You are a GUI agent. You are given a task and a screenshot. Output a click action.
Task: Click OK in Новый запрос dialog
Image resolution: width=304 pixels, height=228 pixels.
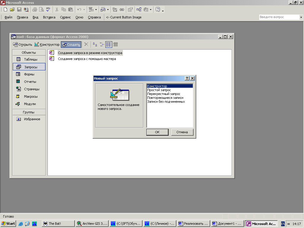[157, 132]
